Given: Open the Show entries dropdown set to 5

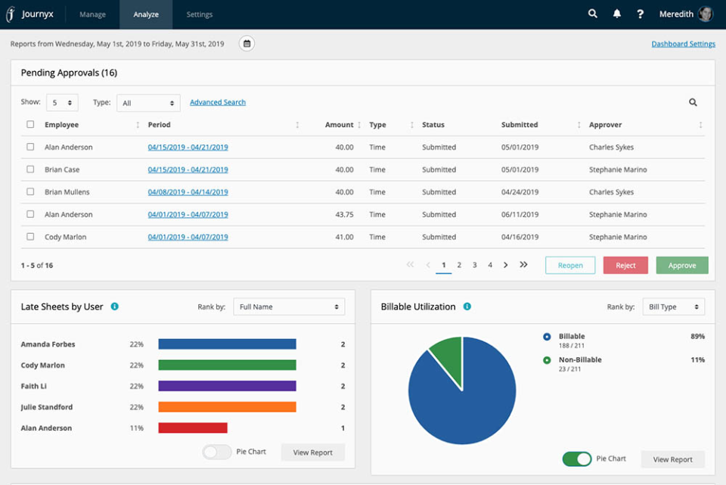Looking at the screenshot, I should [x=62, y=102].
